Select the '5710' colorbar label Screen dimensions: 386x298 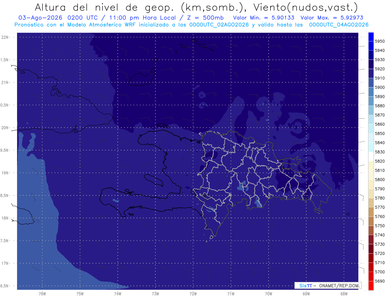pos(380,263)
